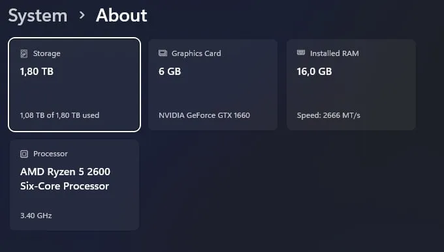444x252 pixels.
Task: Click NVIDIA GeForce GTX 1660 label
Action: pos(204,115)
